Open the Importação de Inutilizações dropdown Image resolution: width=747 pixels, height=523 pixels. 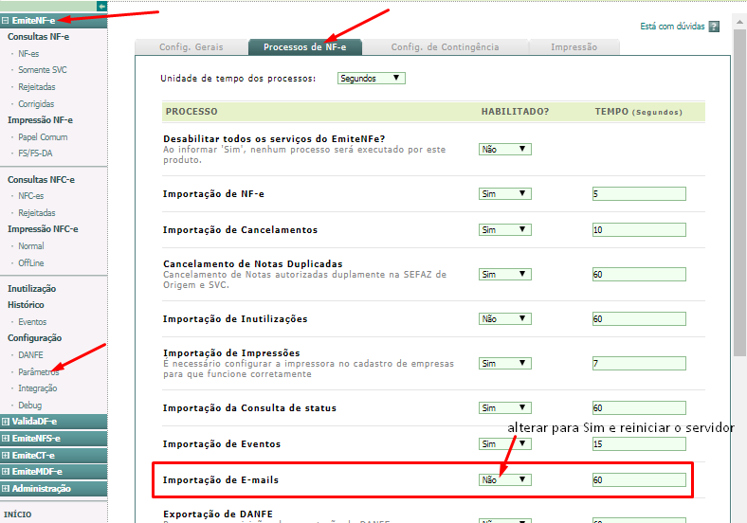(x=505, y=319)
